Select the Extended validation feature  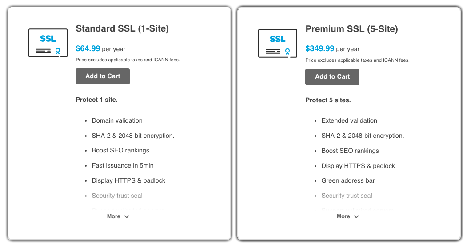349,120
